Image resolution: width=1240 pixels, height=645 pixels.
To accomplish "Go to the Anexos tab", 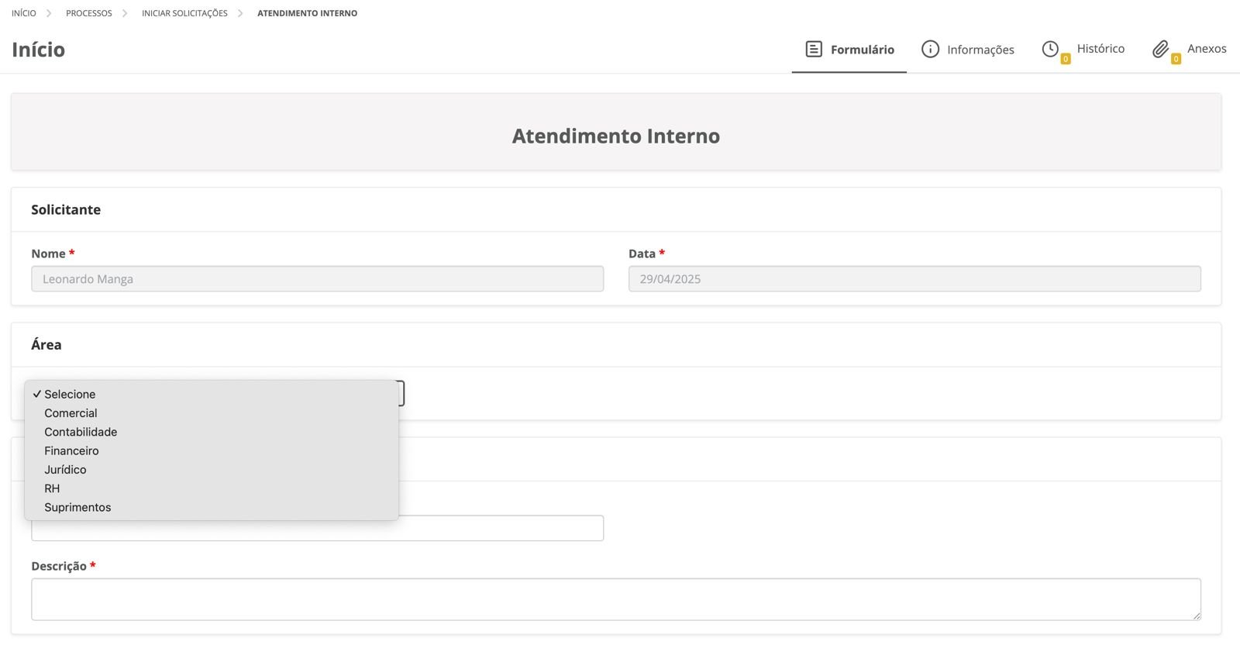I will click(1190, 50).
